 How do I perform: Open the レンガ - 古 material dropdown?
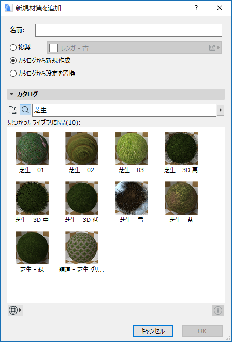pos(134,48)
